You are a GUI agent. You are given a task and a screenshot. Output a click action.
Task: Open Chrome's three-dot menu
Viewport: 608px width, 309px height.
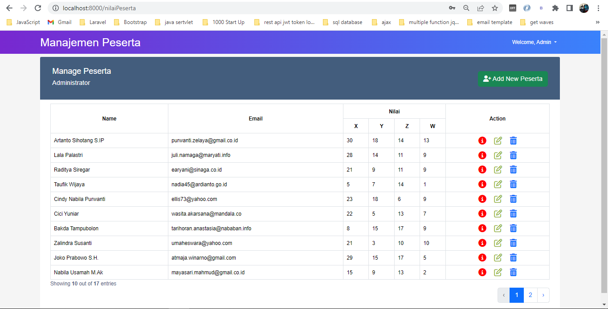coord(599,8)
